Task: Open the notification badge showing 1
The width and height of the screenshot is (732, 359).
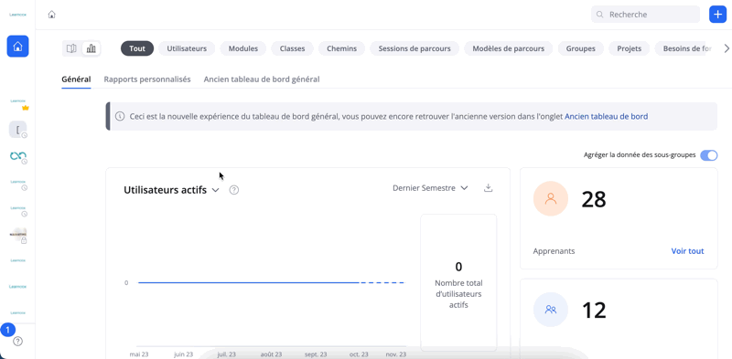Action: point(7,330)
